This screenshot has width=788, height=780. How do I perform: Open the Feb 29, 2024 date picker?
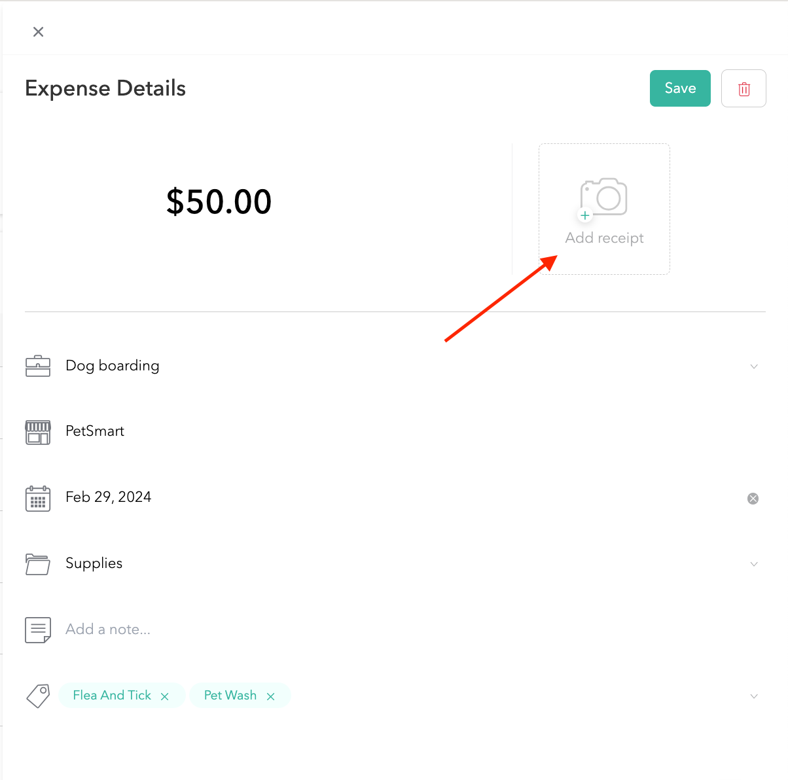tap(109, 497)
